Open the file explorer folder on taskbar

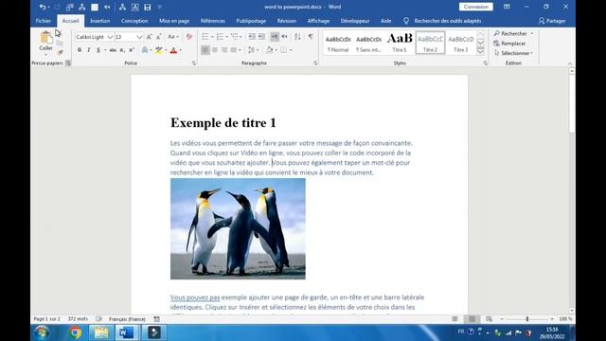101,332
